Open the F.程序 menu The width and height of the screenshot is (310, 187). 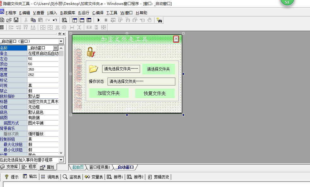pyautogui.click(x=11, y=13)
